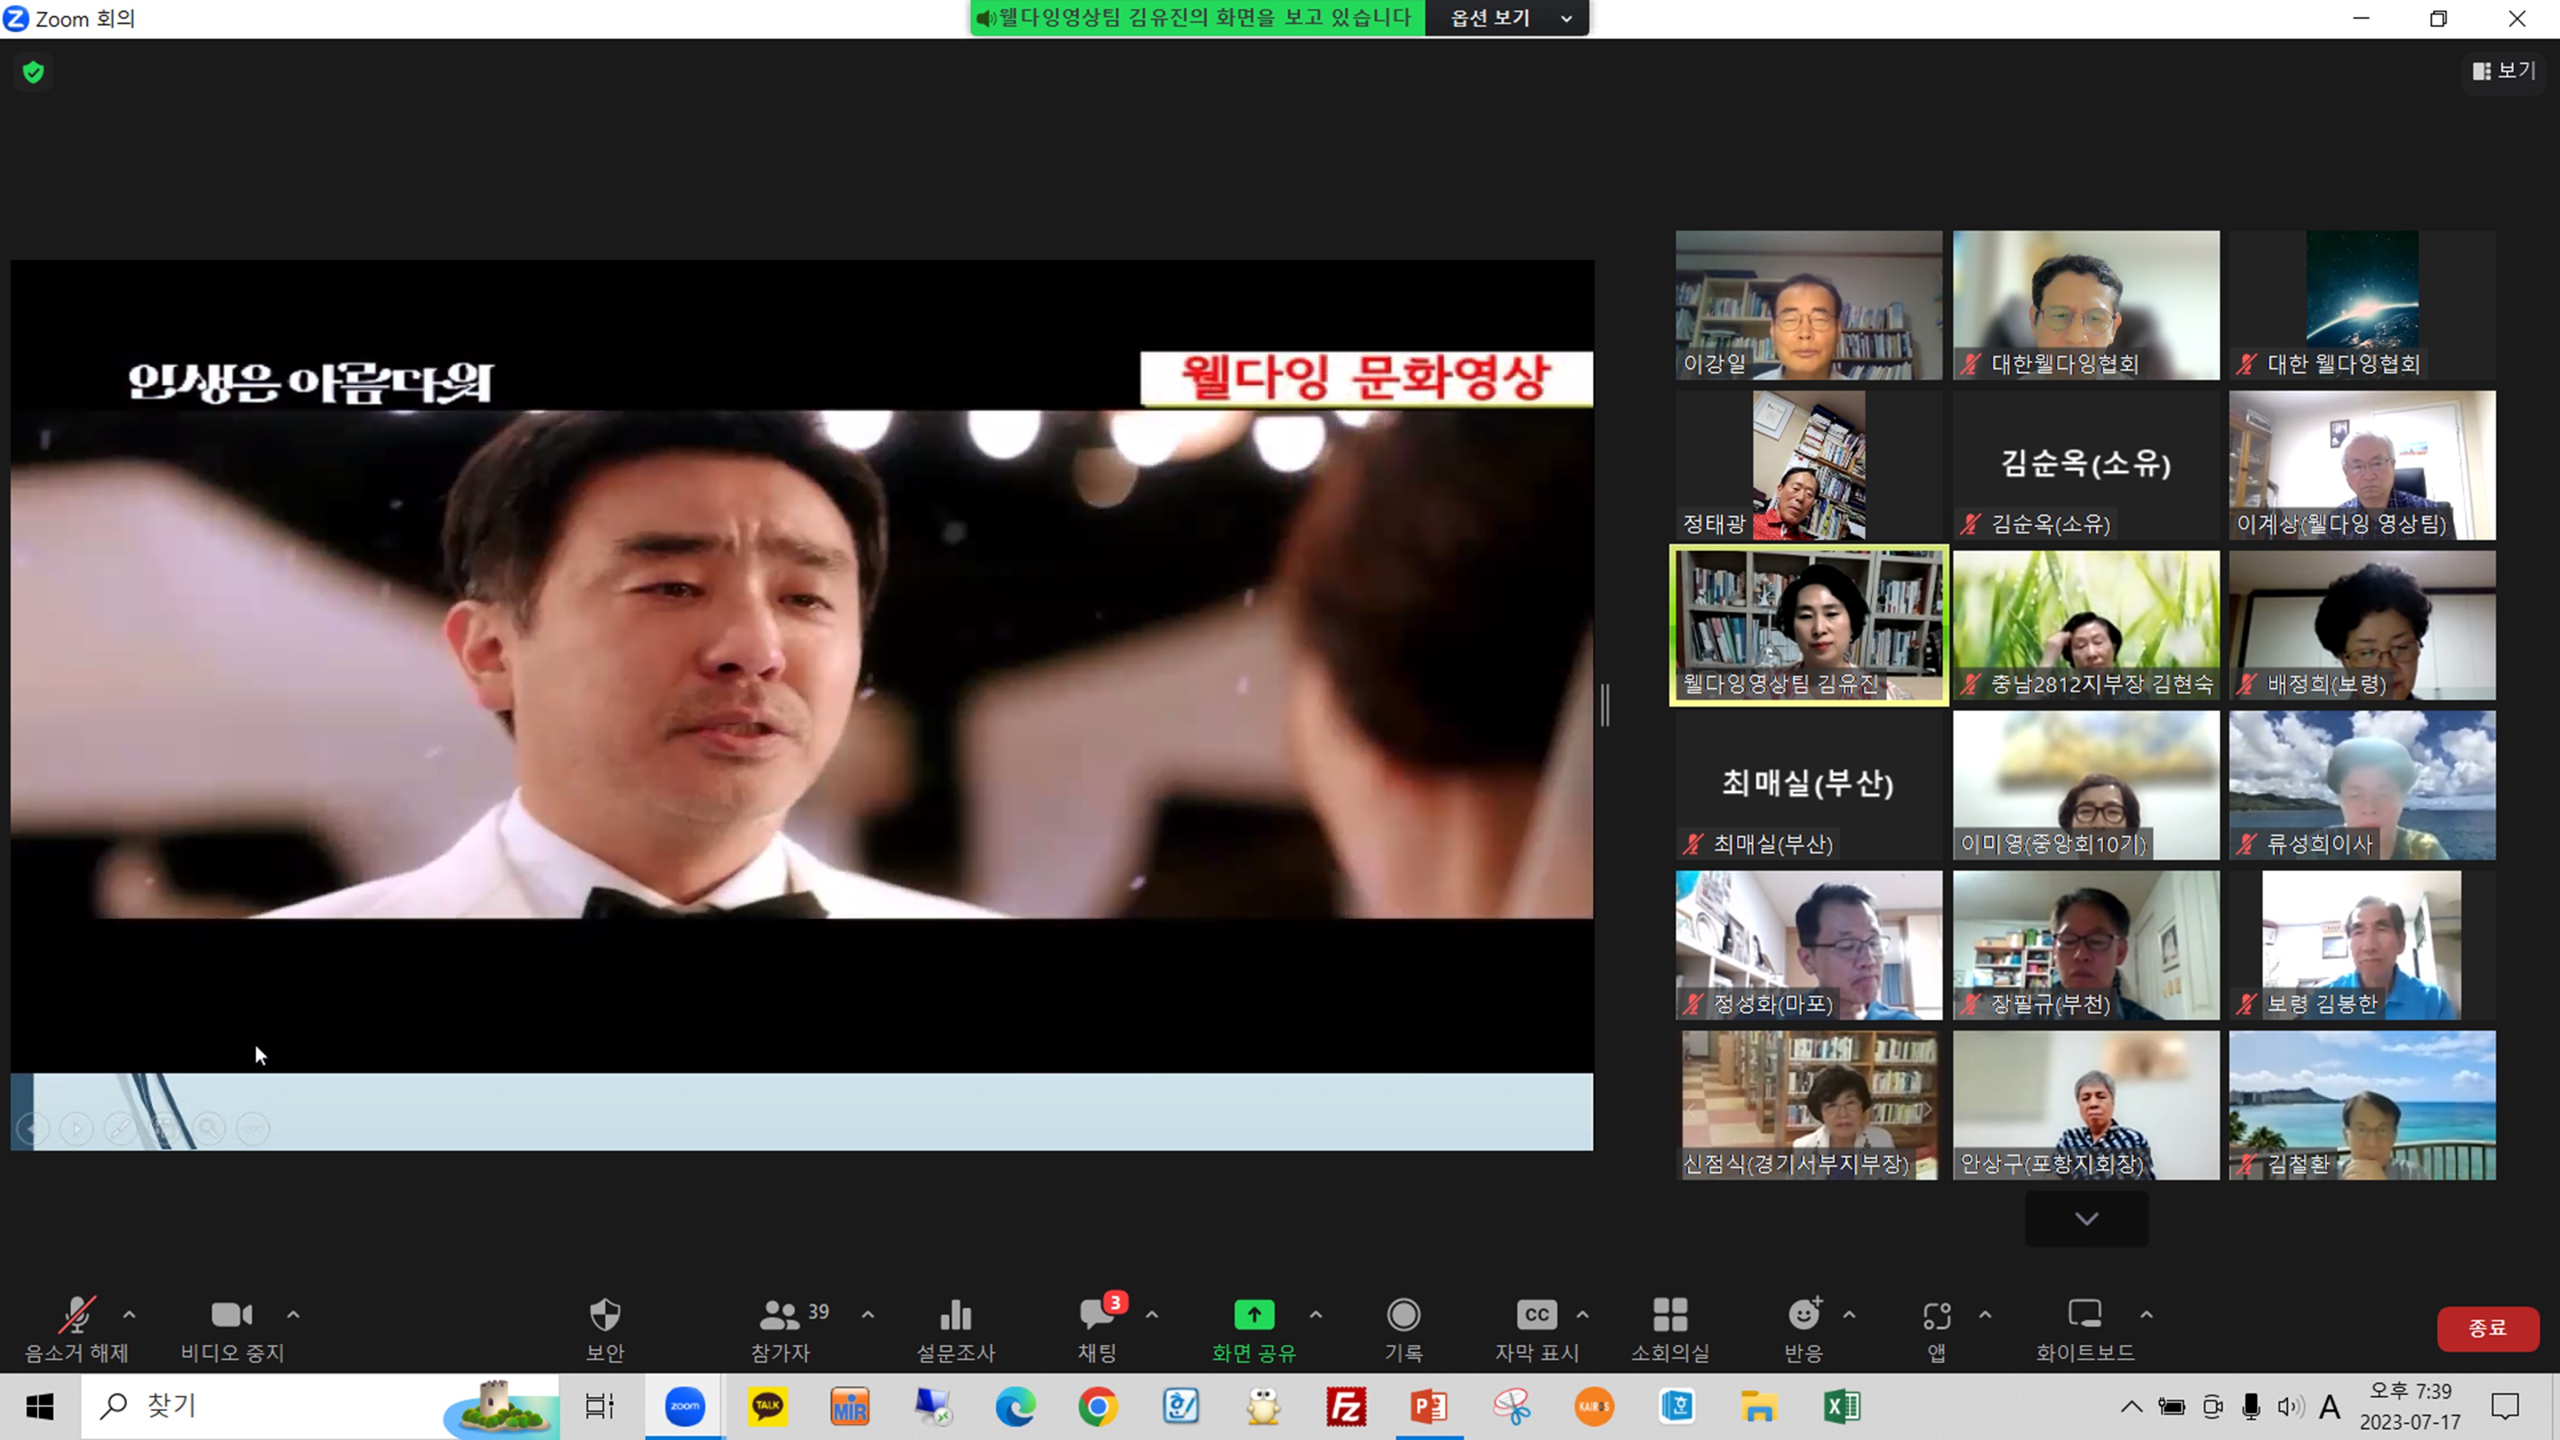
Task: Select the 웰다잉영상팀 김유진 video thumbnail
Action: [1809, 624]
